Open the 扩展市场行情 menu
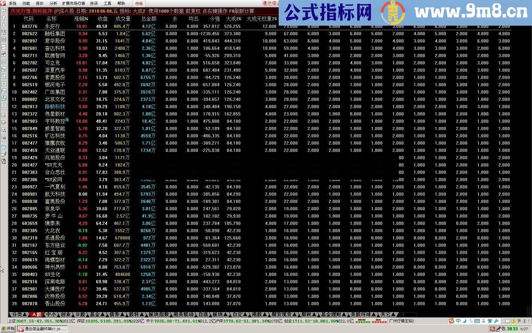Screen dimensions: 532x333 click(73, 3)
